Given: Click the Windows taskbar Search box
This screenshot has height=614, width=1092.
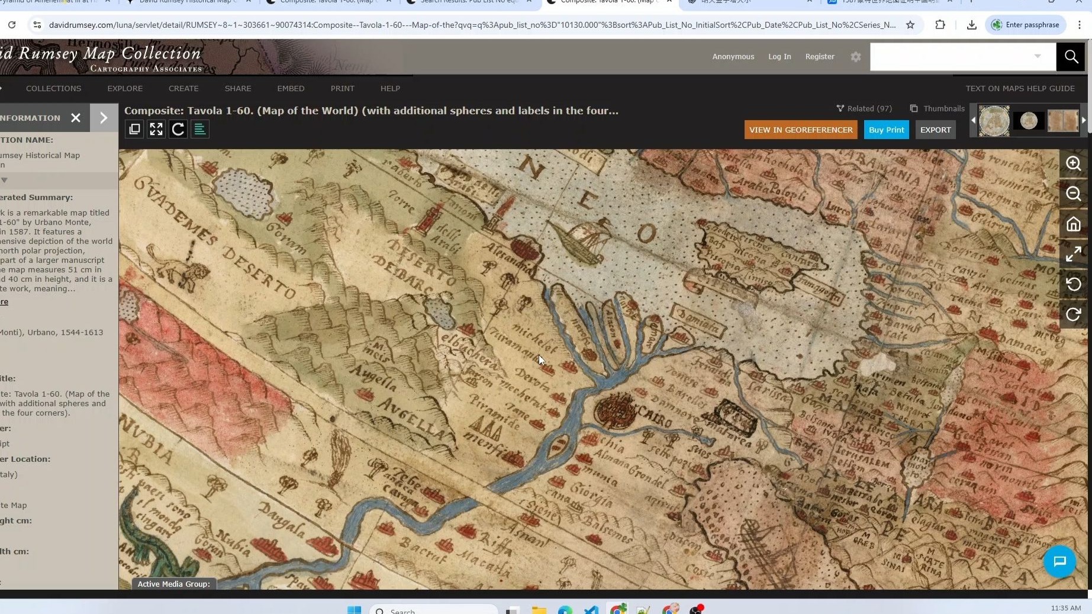Looking at the screenshot, I should coord(434,610).
